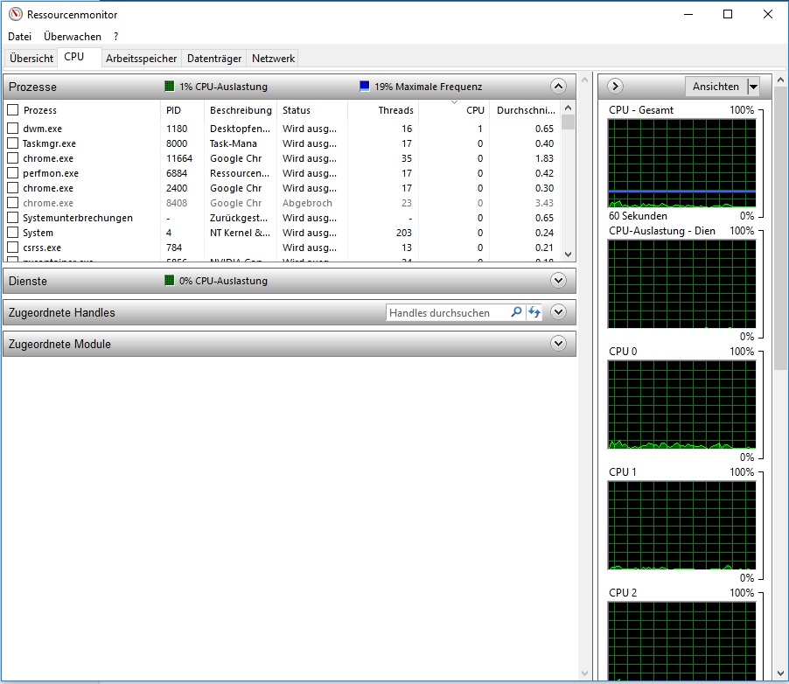Click the Ansichten button
Viewport: 789px width, 684px height.
[716, 87]
